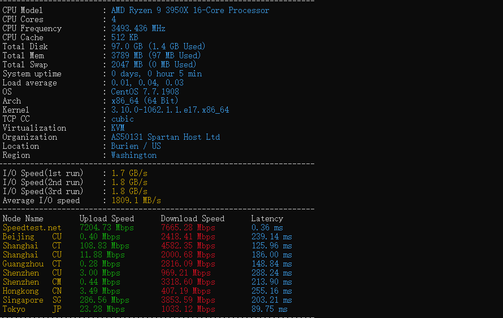This screenshot has width=503, height=318.
Task: Click the Latency column header
Action: (267, 218)
